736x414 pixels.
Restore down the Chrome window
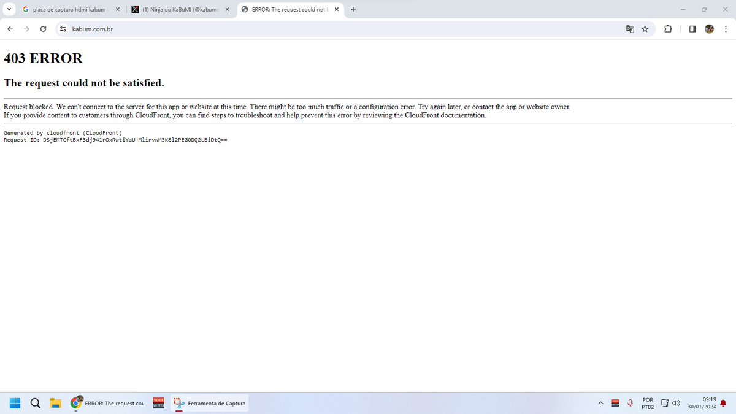point(704,9)
